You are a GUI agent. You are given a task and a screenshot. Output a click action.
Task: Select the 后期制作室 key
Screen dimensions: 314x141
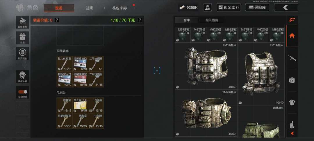65,121
